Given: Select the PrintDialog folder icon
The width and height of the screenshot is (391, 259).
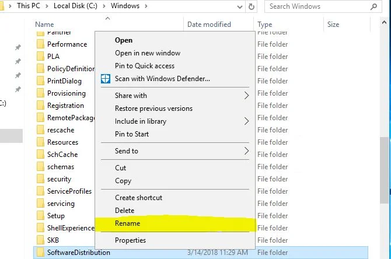Looking at the screenshot, I should tap(40, 80).
